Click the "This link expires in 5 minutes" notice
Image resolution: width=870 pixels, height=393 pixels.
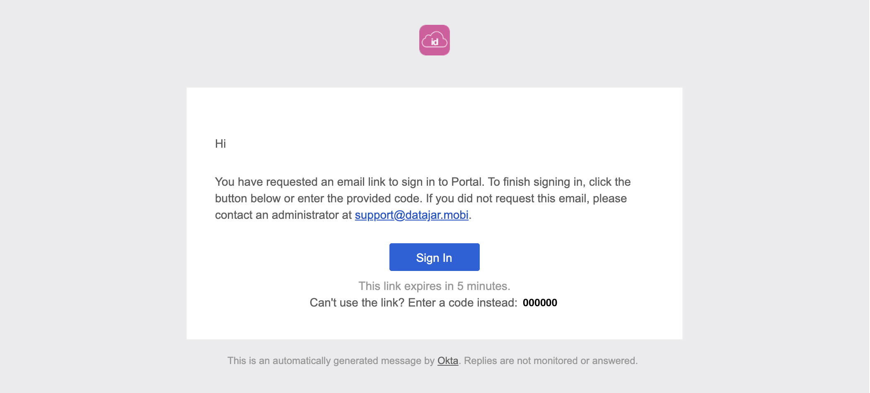tap(434, 286)
